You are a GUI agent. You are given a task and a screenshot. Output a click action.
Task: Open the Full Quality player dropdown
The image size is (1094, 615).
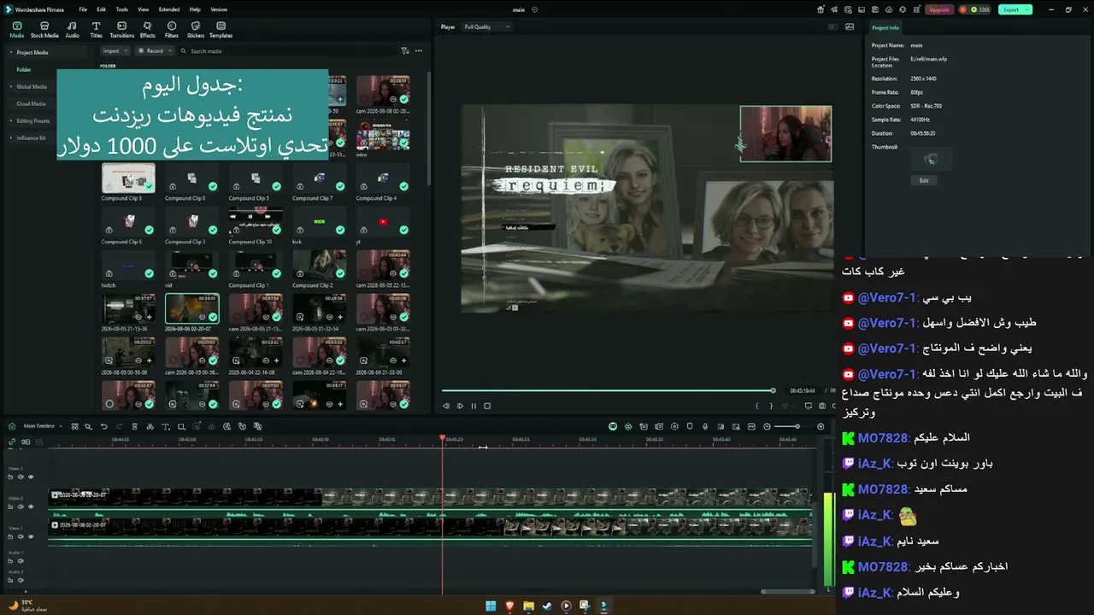[486, 27]
